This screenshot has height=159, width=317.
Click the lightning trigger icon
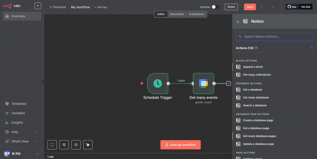point(142,83)
